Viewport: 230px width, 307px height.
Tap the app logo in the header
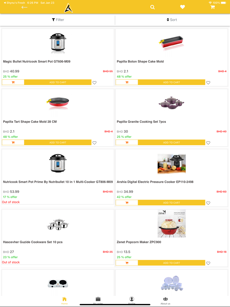click(68, 8)
